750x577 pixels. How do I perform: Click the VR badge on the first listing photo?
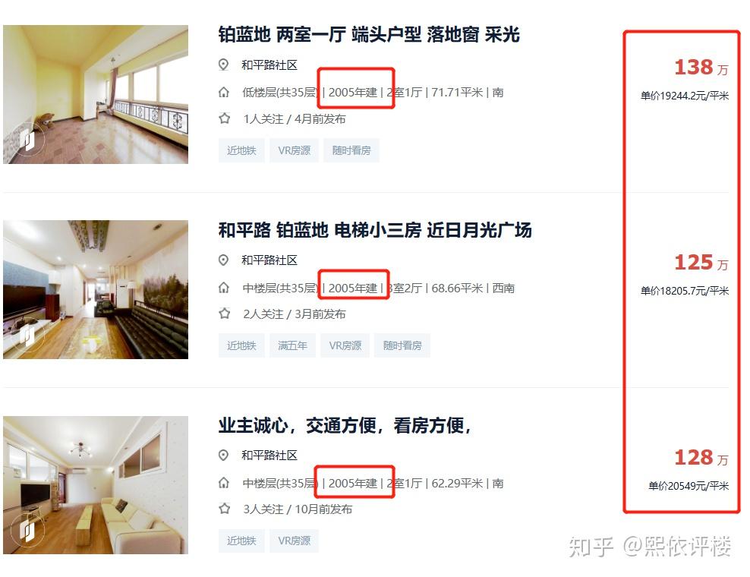pyautogui.click(x=29, y=140)
